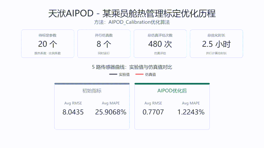Click Avg MAPE label in 初始指标 card

(x=111, y=103)
